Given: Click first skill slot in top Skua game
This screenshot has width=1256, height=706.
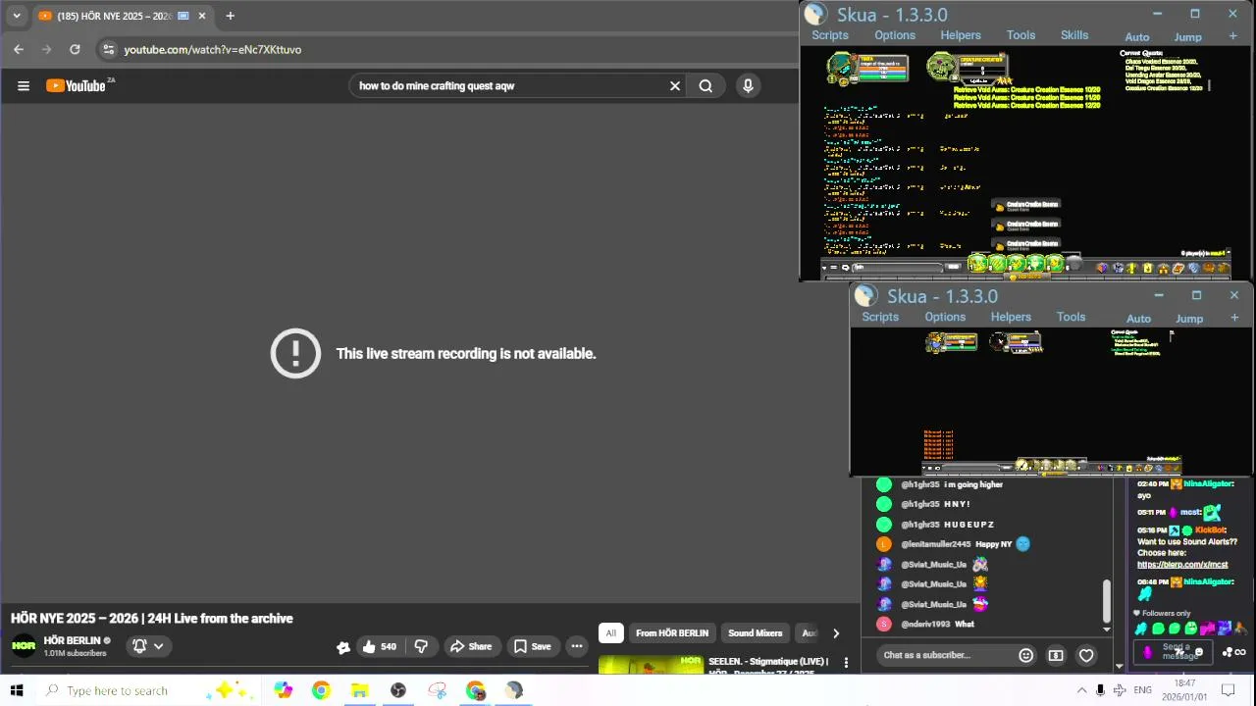Looking at the screenshot, I should [978, 264].
